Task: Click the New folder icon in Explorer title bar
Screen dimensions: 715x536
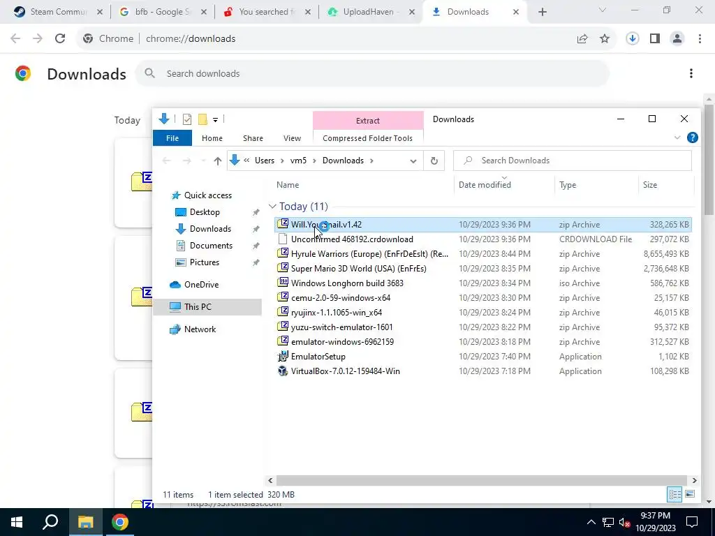Action: click(202, 119)
